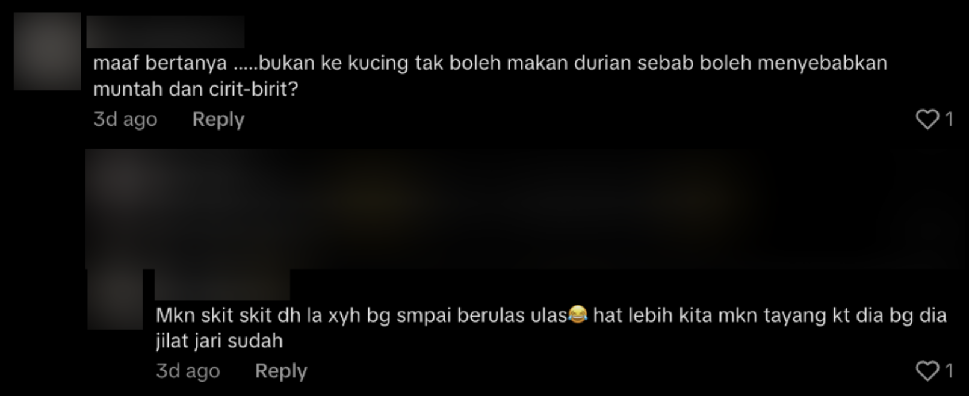Image resolution: width=969 pixels, height=396 pixels.
Task: Open the top commenter's blurred username
Action: tap(166, 32)
